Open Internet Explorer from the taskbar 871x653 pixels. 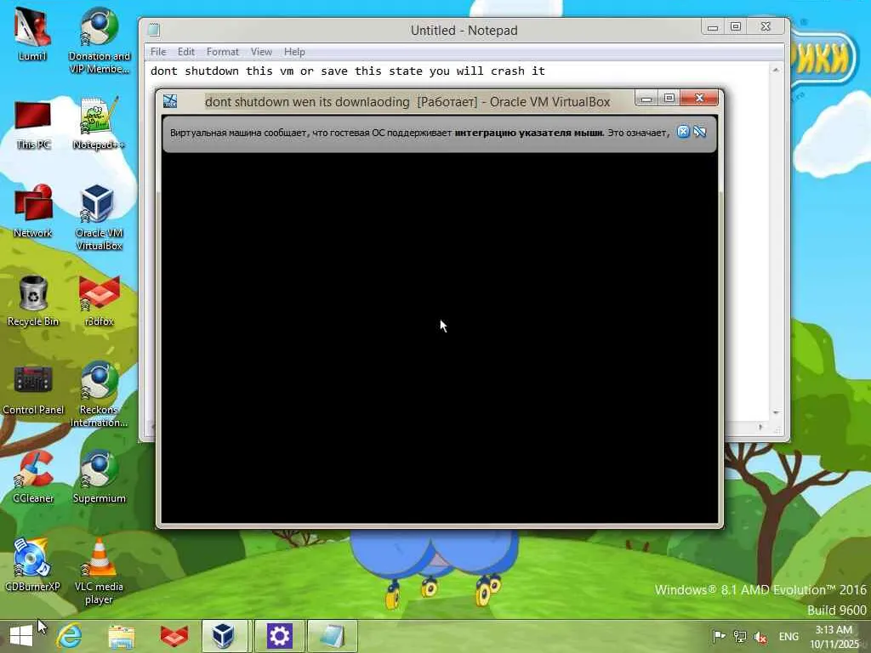(x=70, y=636)
